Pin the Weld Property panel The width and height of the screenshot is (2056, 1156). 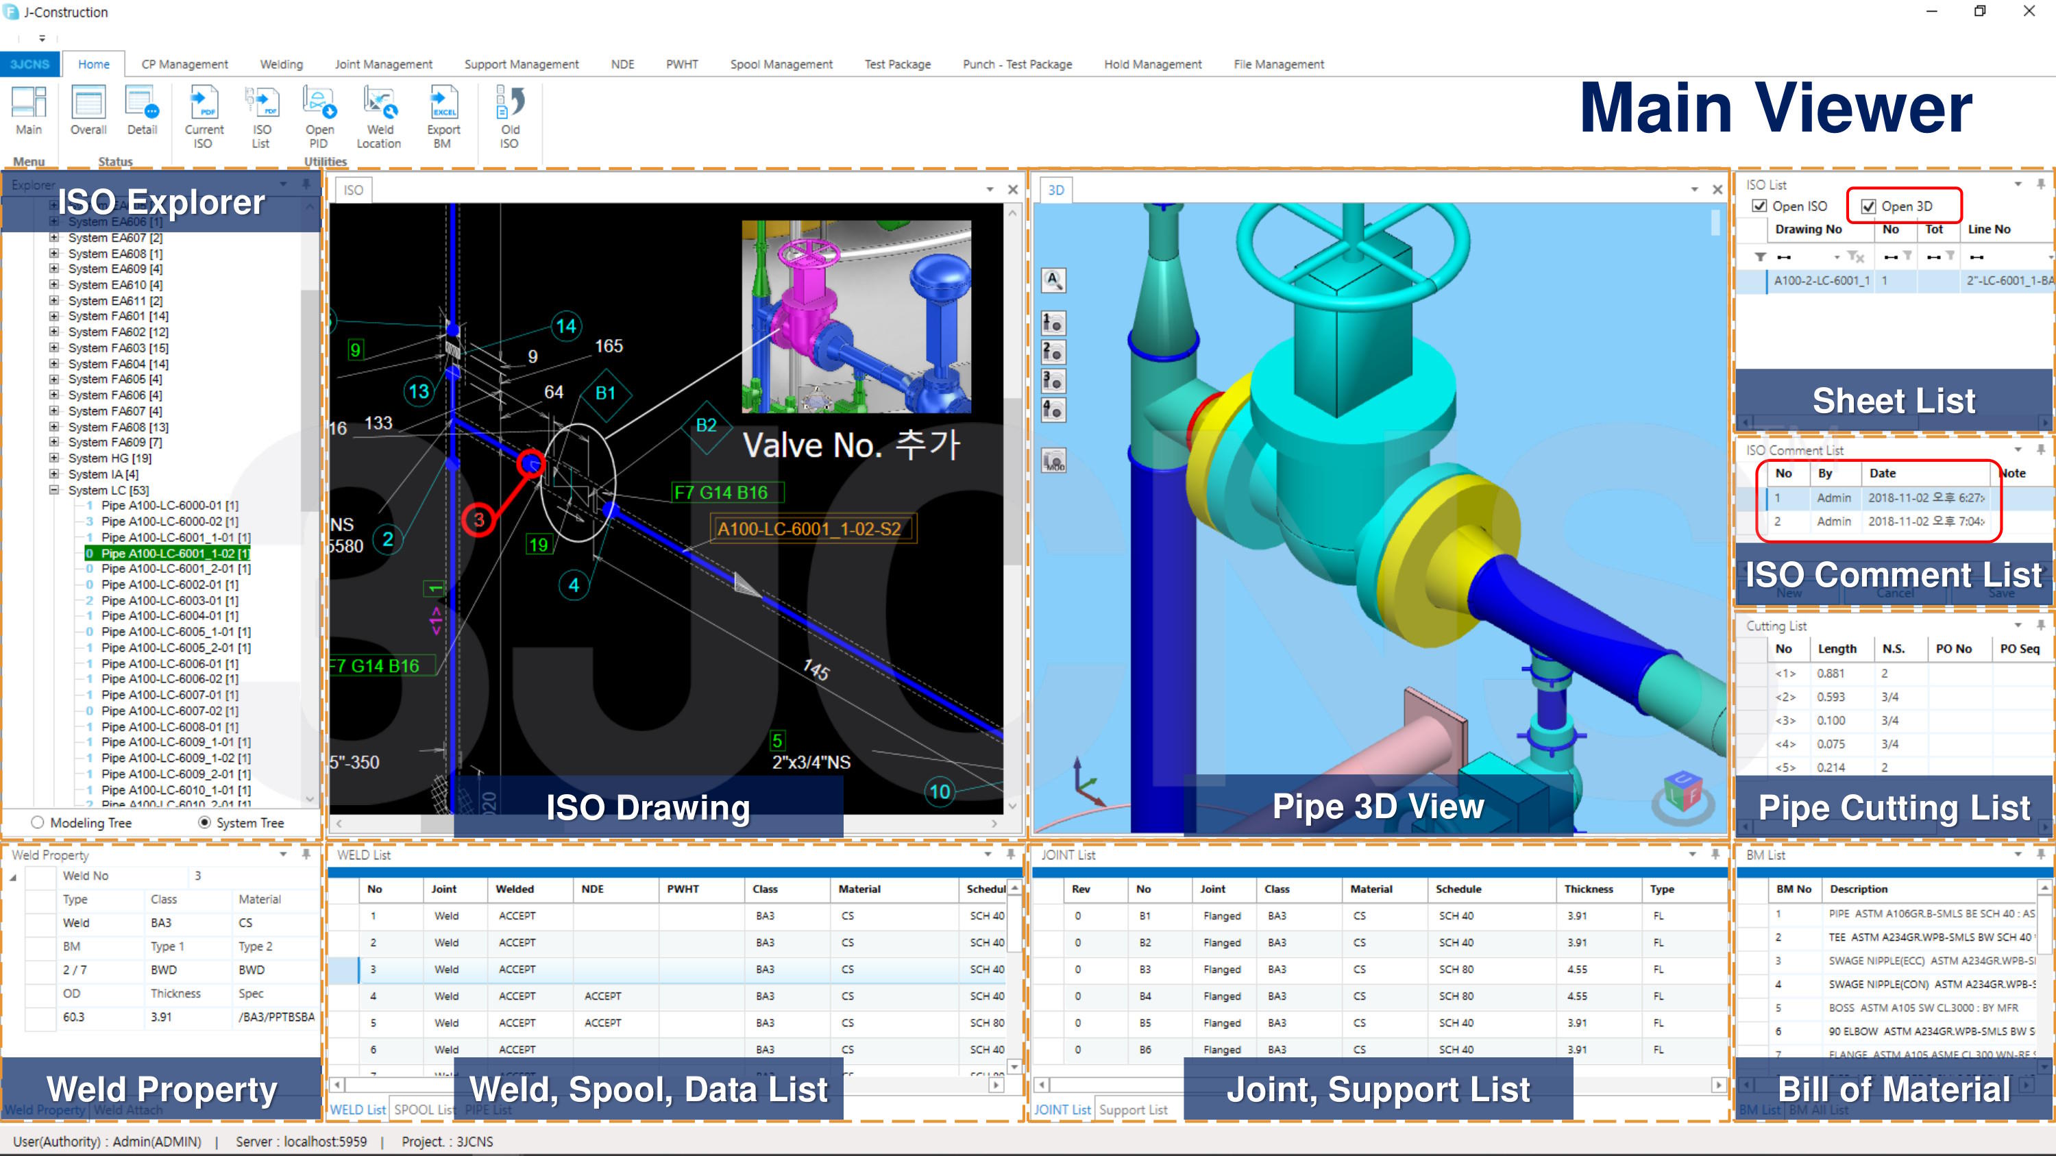[x=306, y=854]
